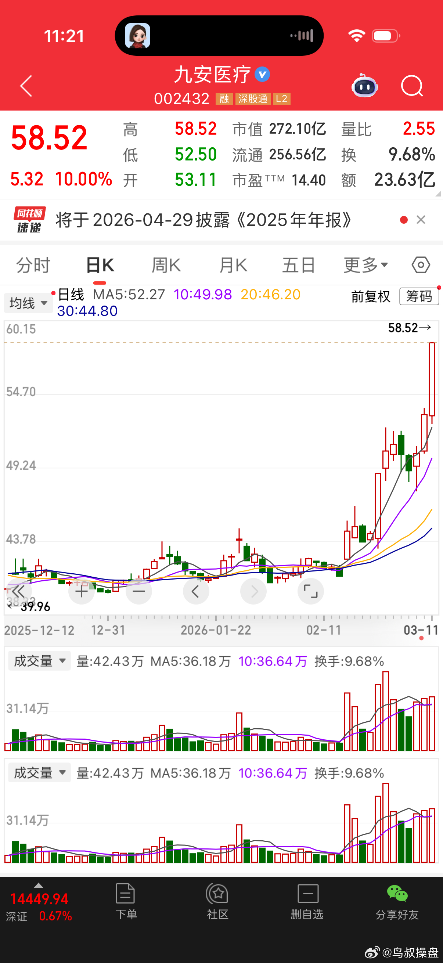This screenshot has width=443, height=963.
Task: Tap stock title 九安医疗
Action: pyautogui.click(x=212, y=75)
